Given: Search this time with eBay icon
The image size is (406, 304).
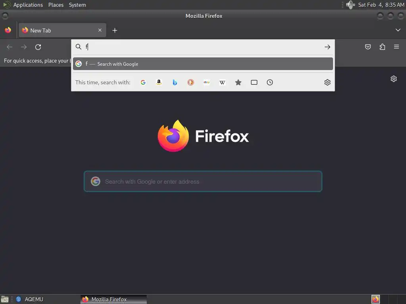Looking at the screenshot, I should pos(207,82).
